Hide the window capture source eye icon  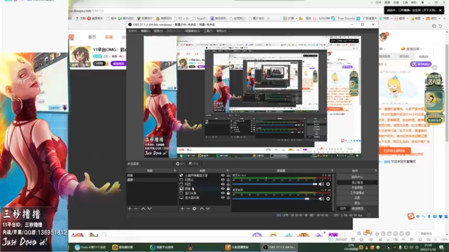[x=223, y=193]
